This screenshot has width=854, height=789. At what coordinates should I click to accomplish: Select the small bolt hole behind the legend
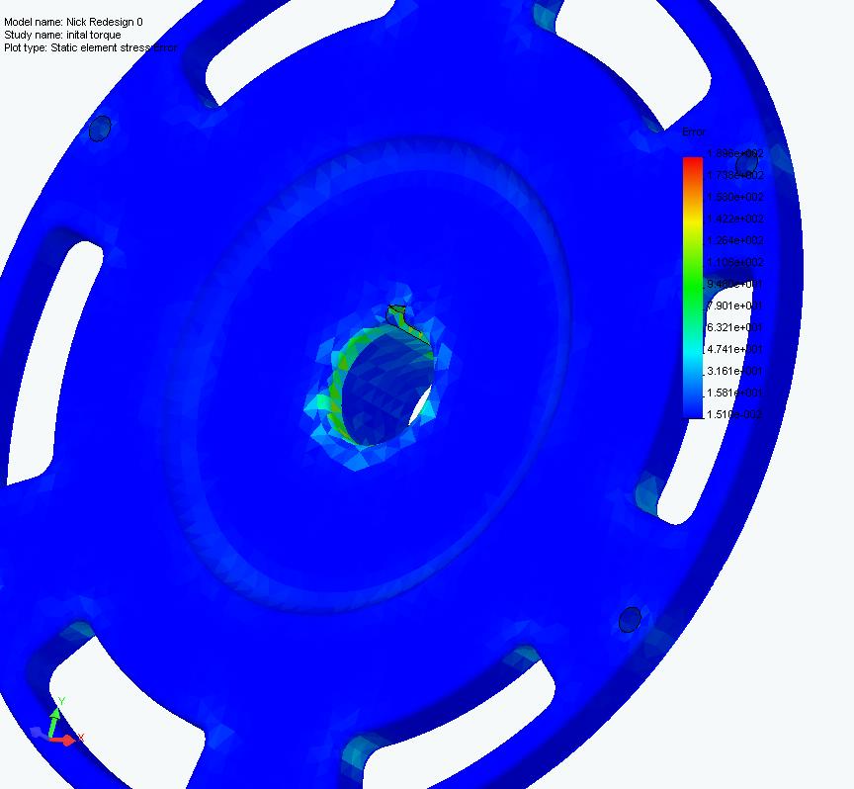(746, 162)
